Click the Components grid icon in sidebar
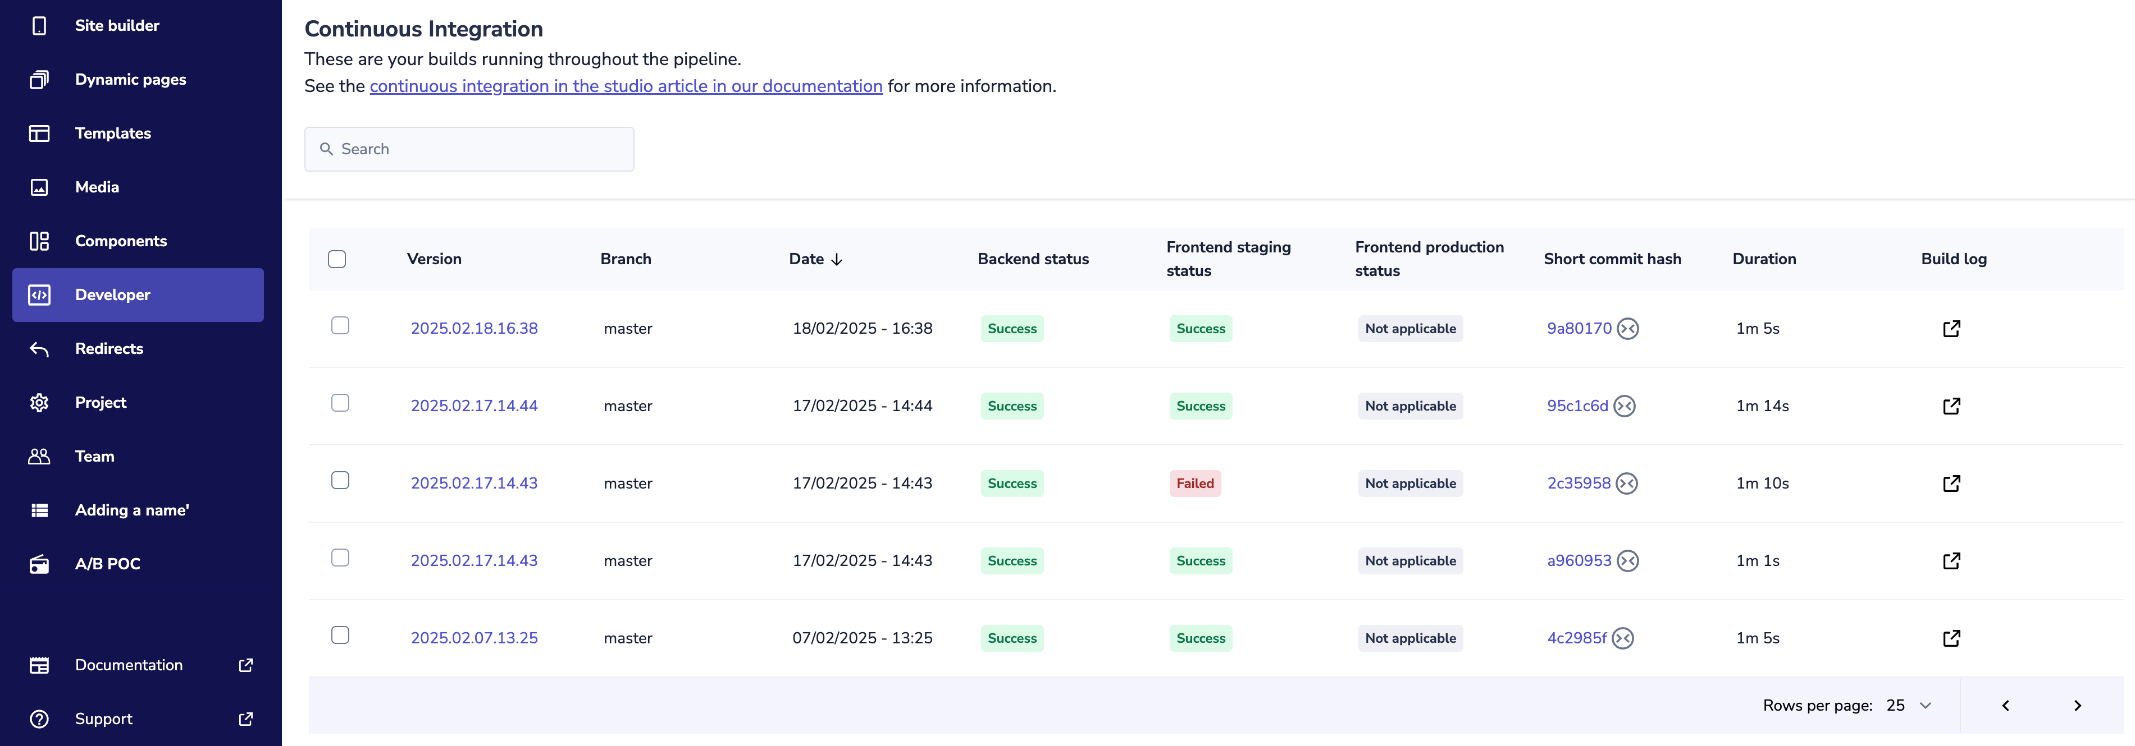Image resolution: width=2135 pixels, height=746 pixels. tap(39, 241)
